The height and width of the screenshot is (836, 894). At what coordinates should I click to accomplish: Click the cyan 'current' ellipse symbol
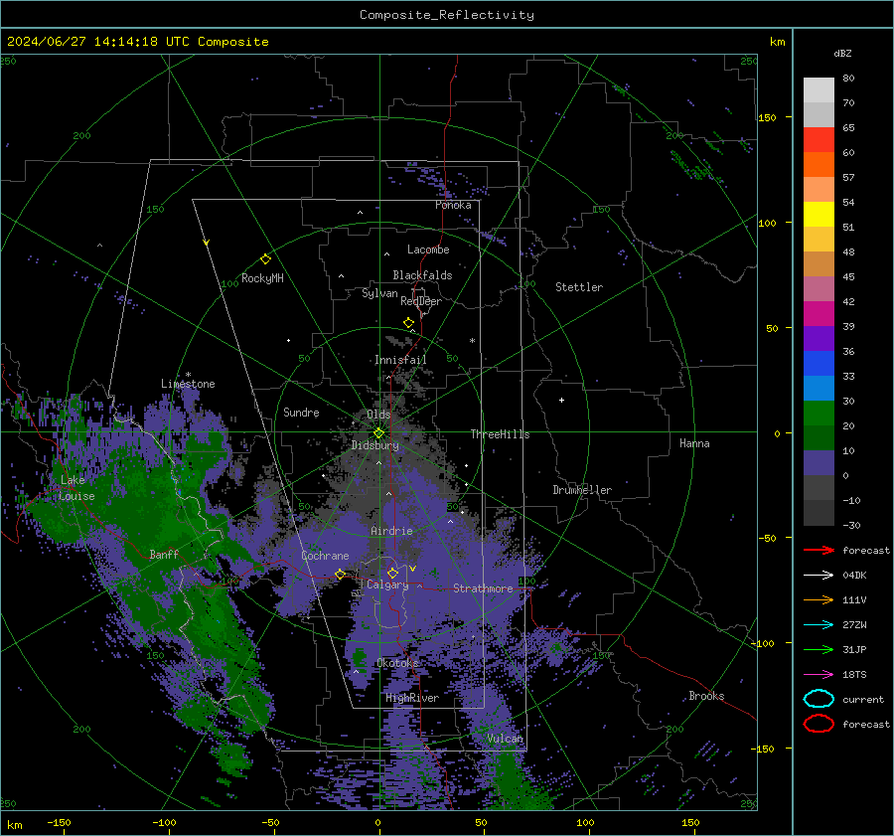tap(819, 699)
